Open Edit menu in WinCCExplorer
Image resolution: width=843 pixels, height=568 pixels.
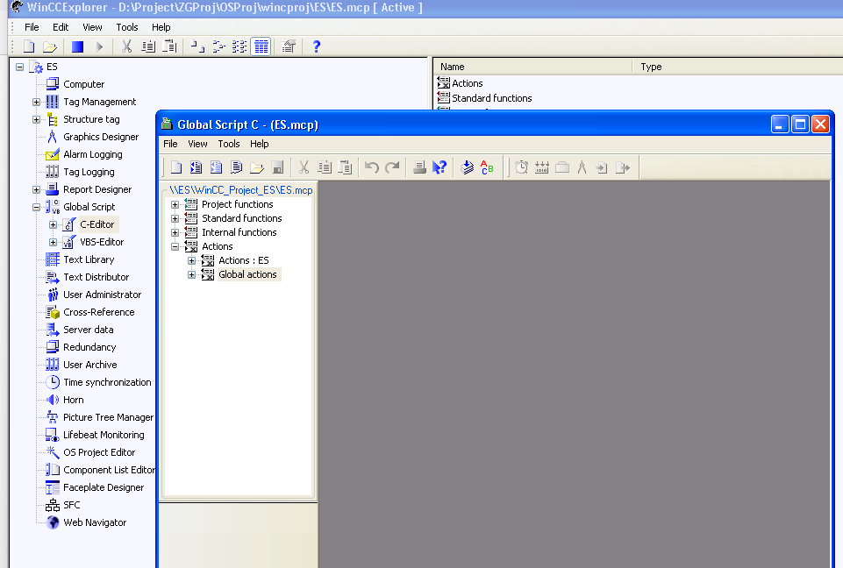click(x=61, y=27)
